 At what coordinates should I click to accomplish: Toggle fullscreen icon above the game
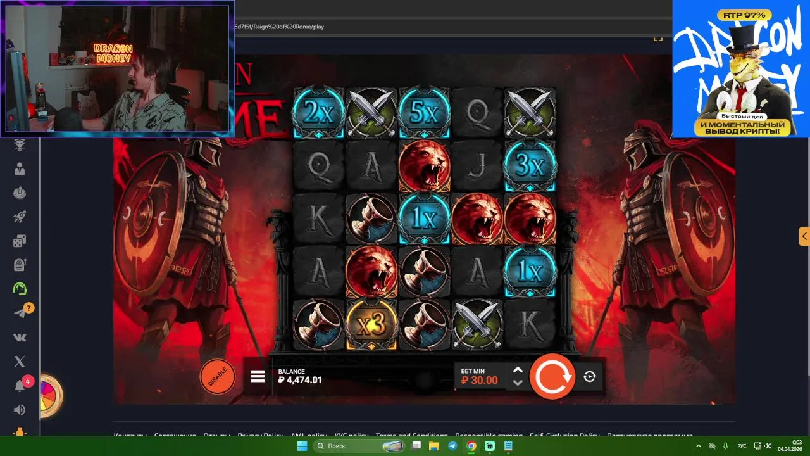click(x=658, y=39)
